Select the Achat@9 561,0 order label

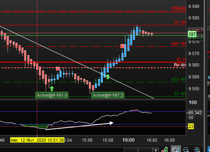point(52,95)
